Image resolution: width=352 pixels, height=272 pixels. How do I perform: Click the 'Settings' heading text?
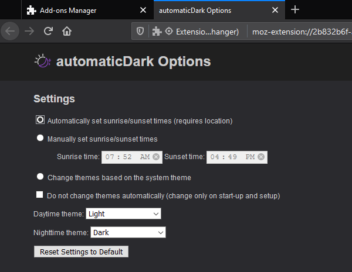tap(54, 99)
